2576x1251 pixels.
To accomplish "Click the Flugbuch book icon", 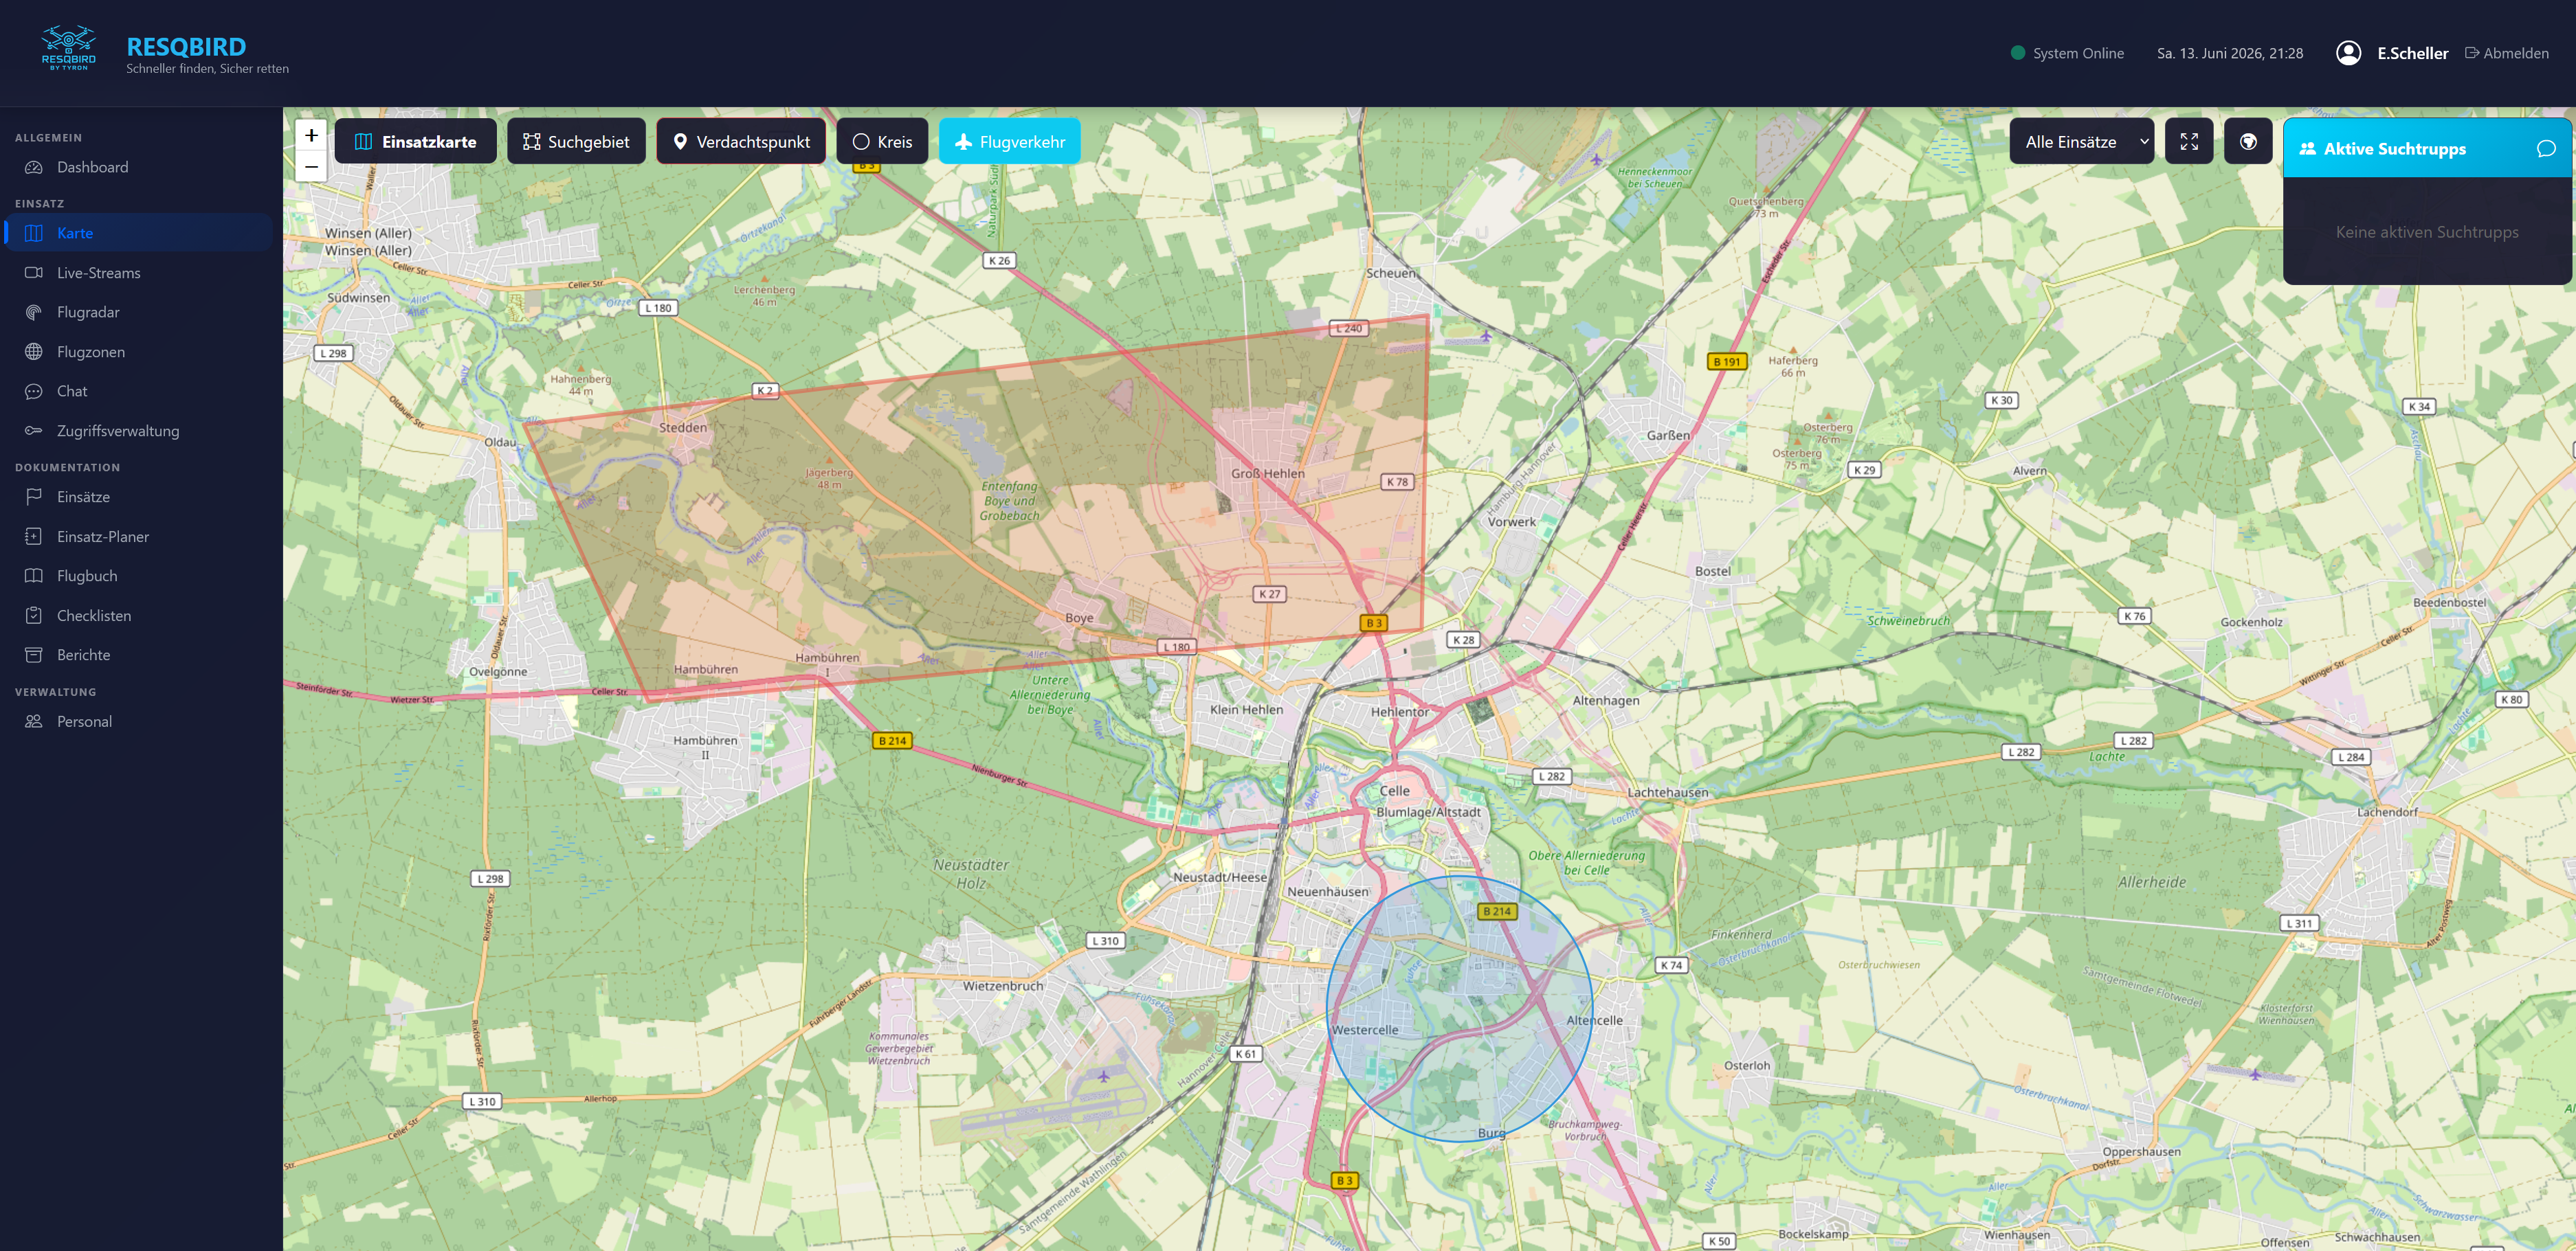I will (x=34, y=576).
